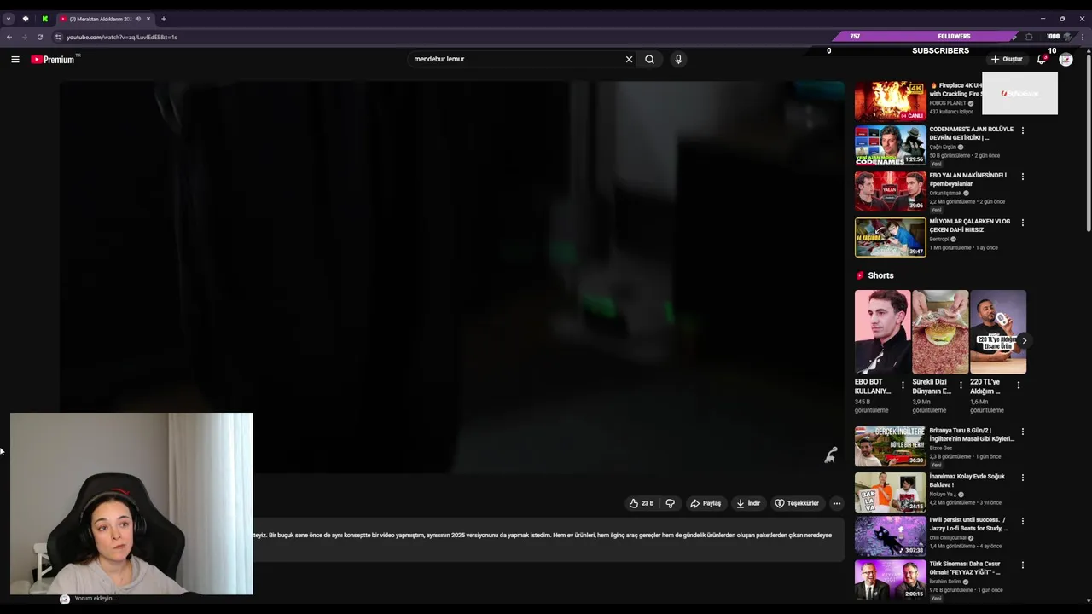The width and height of the screenshot is (1092, 614).
Task: Select the Meraktan Aldıklarım YouTube tab
Action: point(98,19)
